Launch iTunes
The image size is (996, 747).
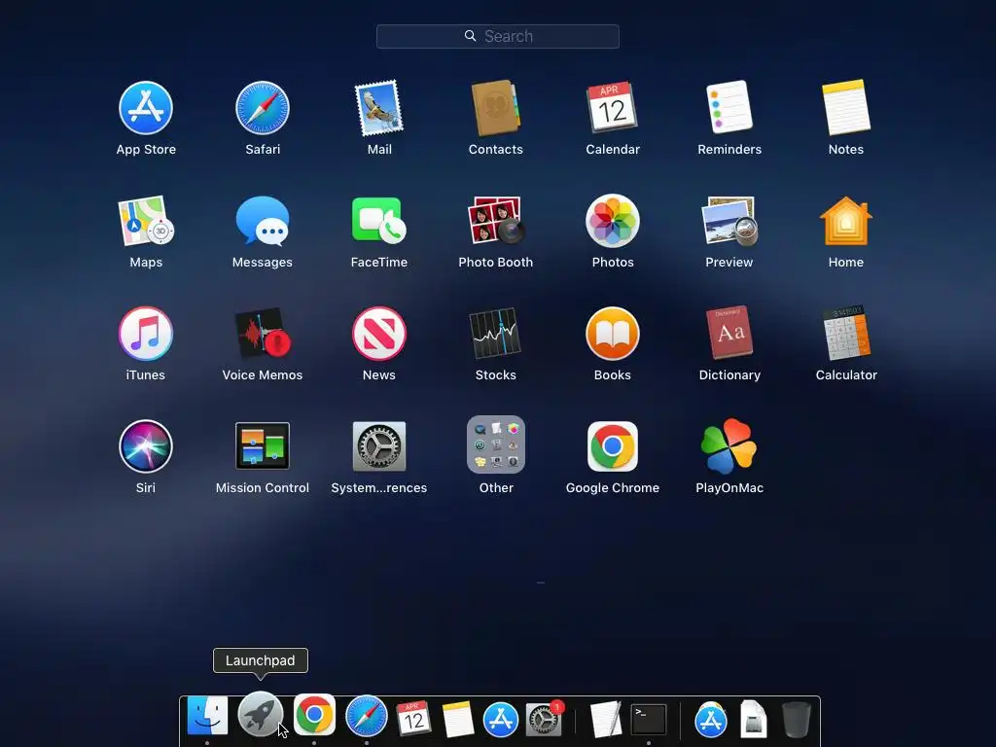click(146, 334)
